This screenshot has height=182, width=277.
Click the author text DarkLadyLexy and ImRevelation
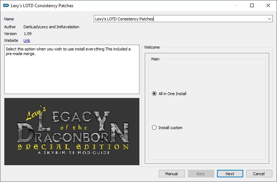pos(51,27)
